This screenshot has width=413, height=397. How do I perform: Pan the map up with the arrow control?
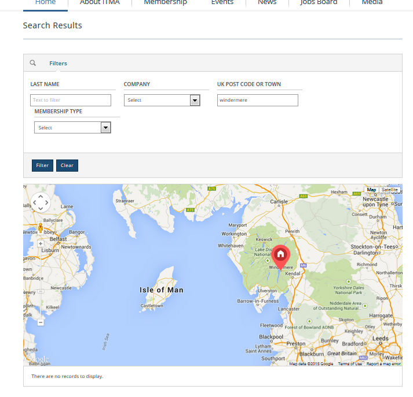[41, 196]
